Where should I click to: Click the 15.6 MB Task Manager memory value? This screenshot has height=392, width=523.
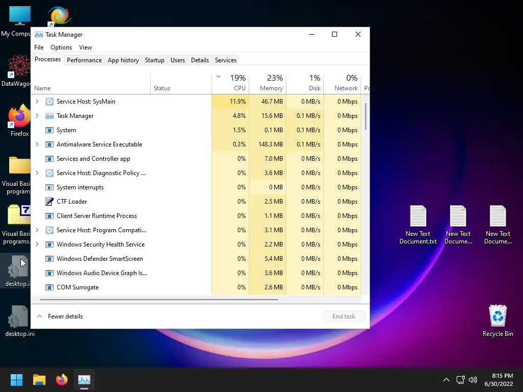point(272,116)
